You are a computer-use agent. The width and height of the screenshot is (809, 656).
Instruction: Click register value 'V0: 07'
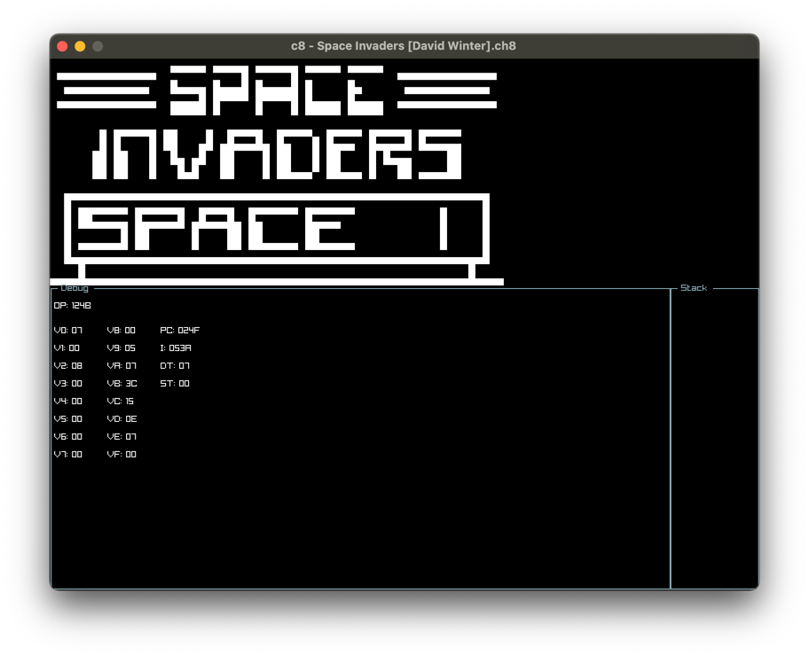tap(68, 330)
